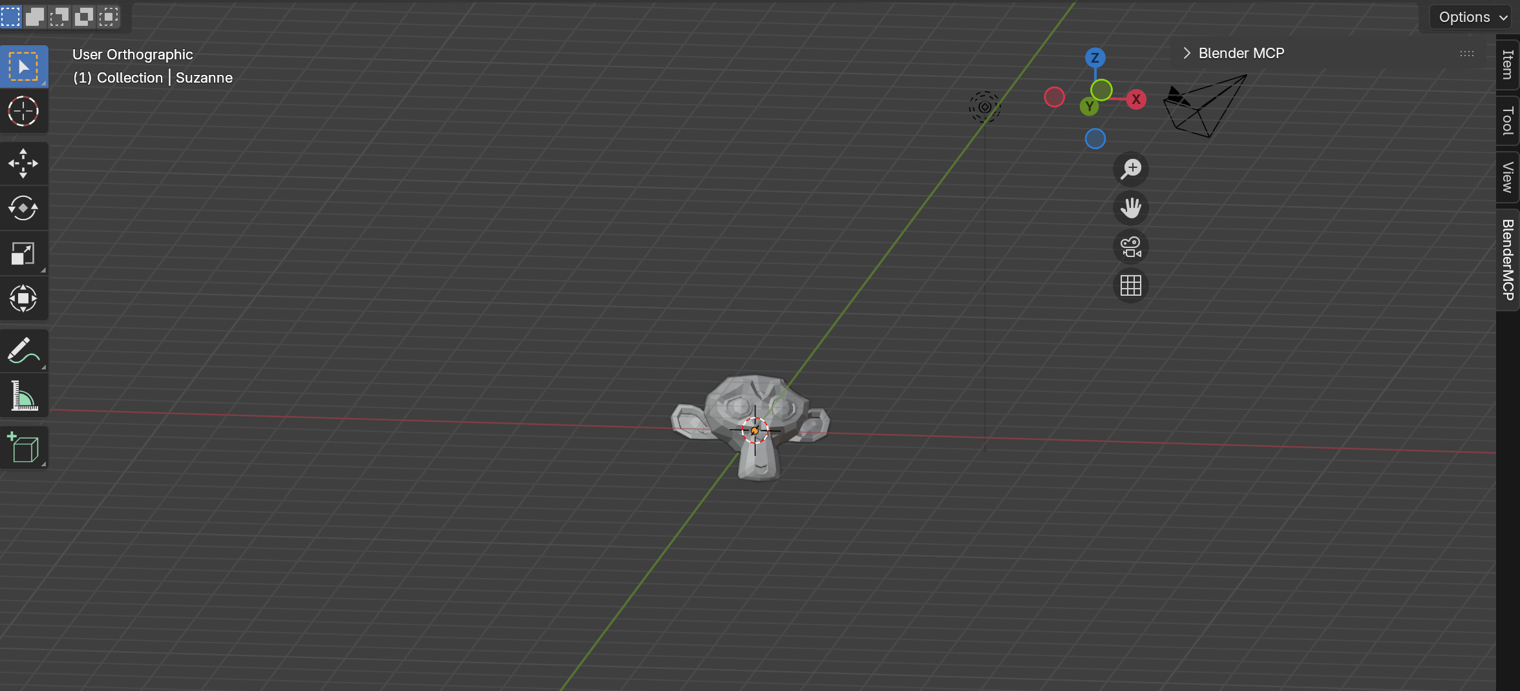Pick the Annotate tool
This screenshot has height=691, width=1520.
24,350
